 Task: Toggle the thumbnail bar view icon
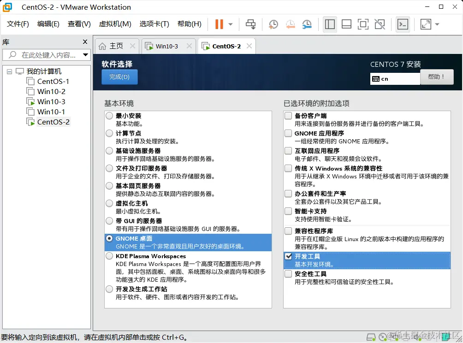346,24
